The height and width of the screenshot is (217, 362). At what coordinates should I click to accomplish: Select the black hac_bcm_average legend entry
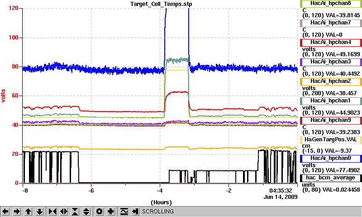coord(331,178)
